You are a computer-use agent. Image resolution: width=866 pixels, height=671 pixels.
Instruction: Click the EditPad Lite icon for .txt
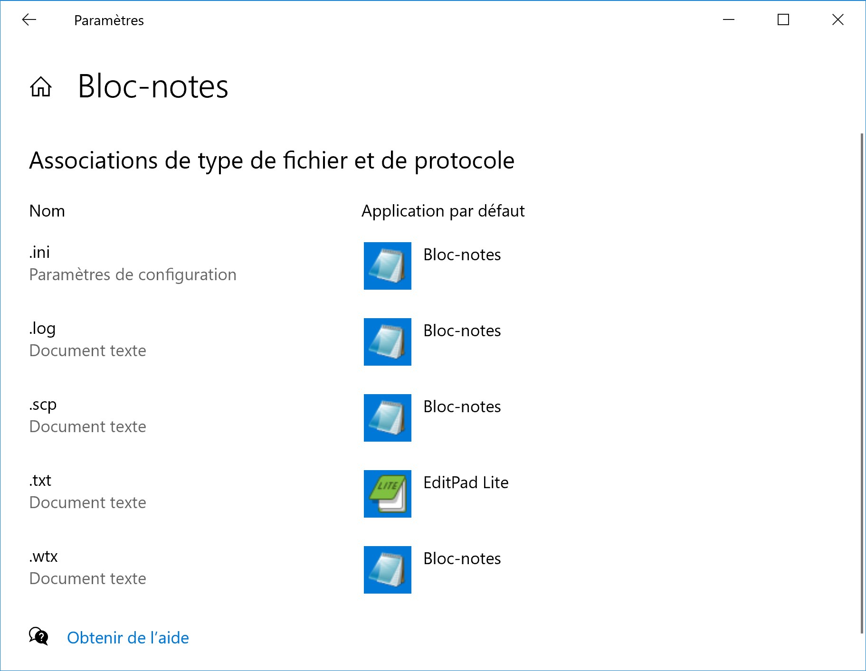(x=387, y=494)
